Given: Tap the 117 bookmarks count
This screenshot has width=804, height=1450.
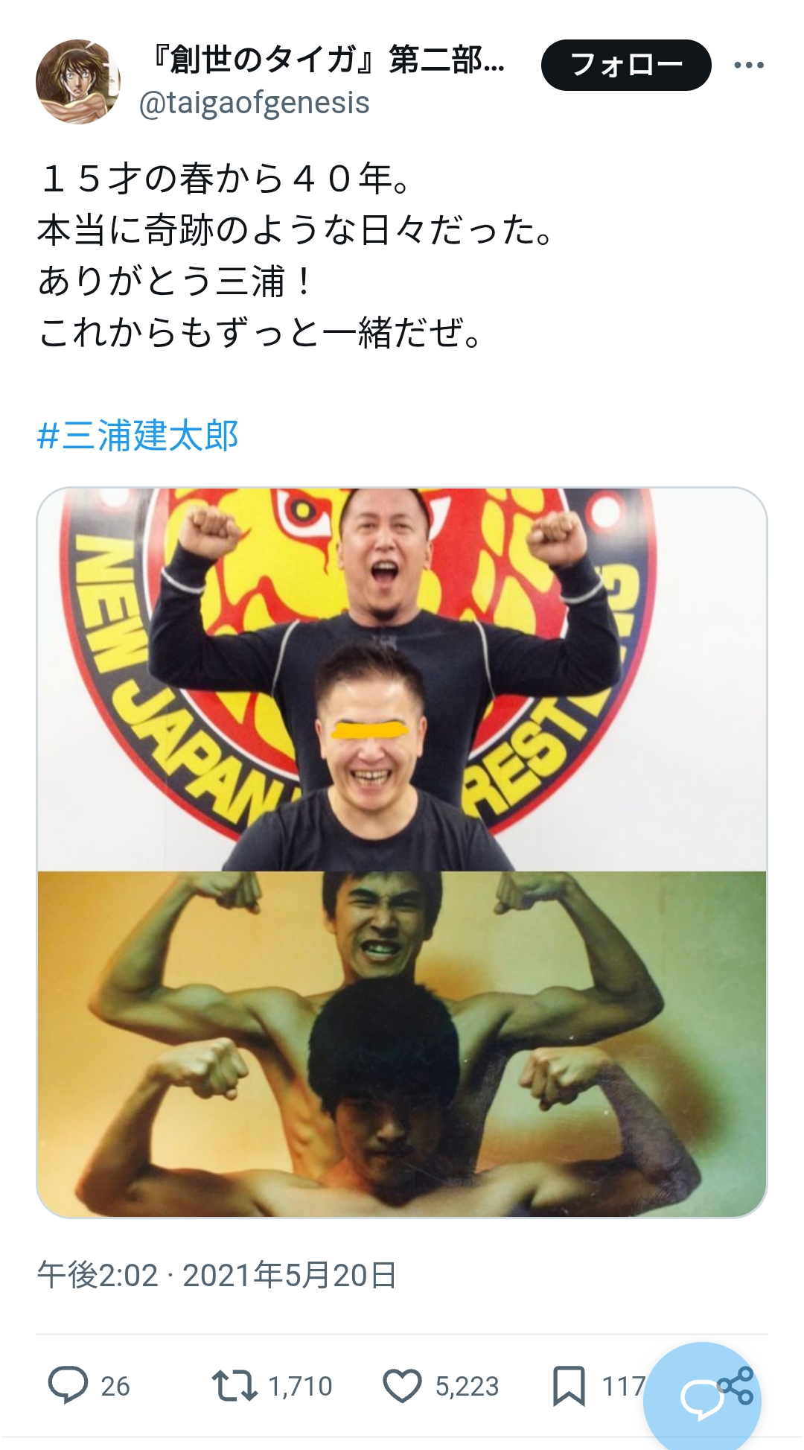Looking at the screenshot, I should [624, 1386].
